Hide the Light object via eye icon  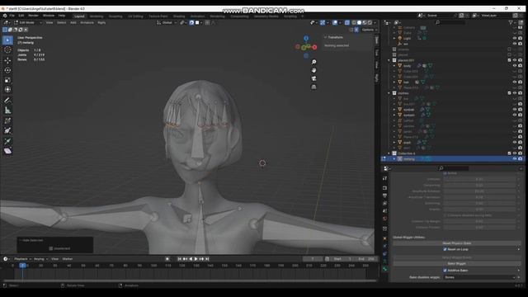515,39
